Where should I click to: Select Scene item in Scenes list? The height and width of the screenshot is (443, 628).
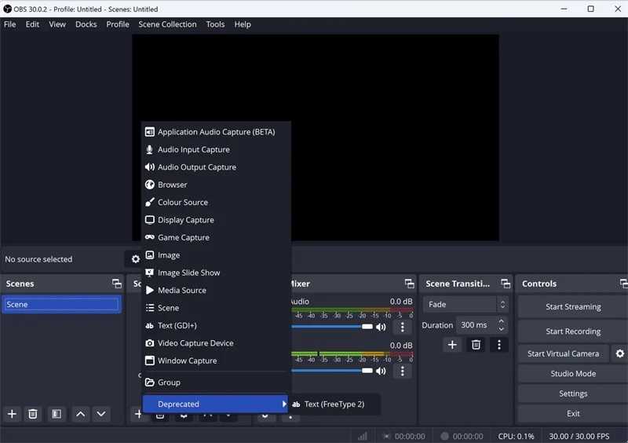click(x=61, y=305)
